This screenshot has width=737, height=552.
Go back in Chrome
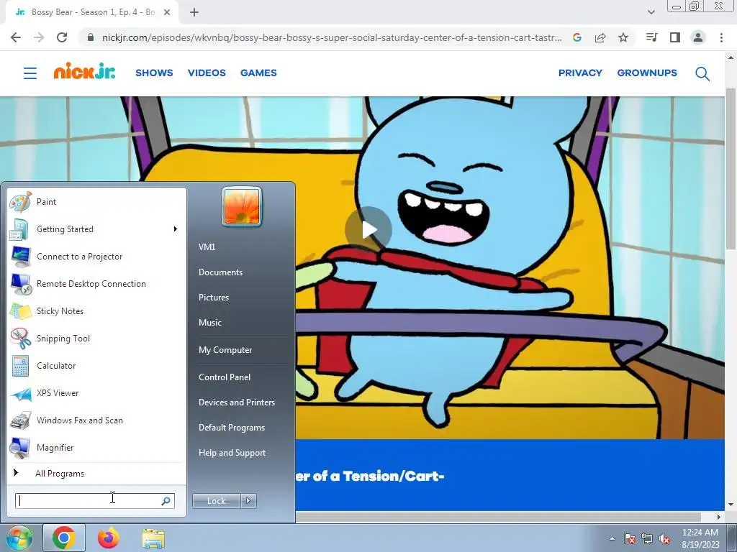(x=16, y=37)
